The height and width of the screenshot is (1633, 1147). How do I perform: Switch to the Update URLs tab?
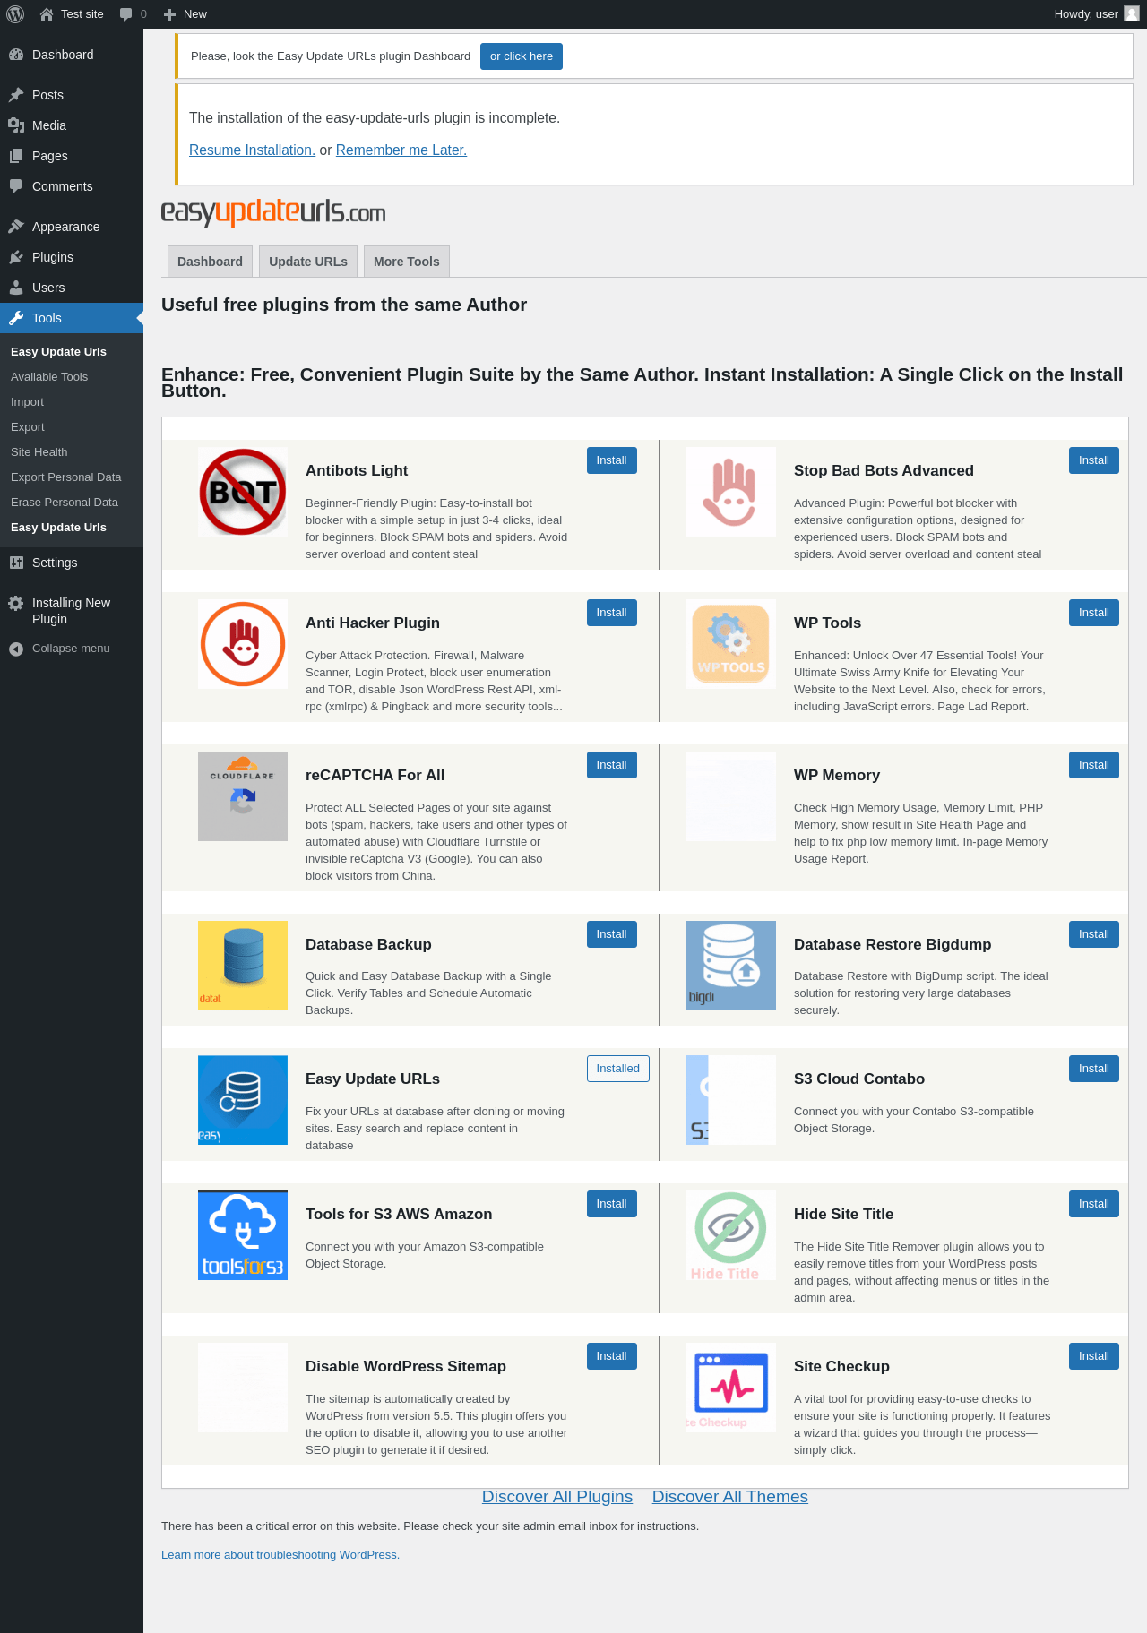point(308,262)
